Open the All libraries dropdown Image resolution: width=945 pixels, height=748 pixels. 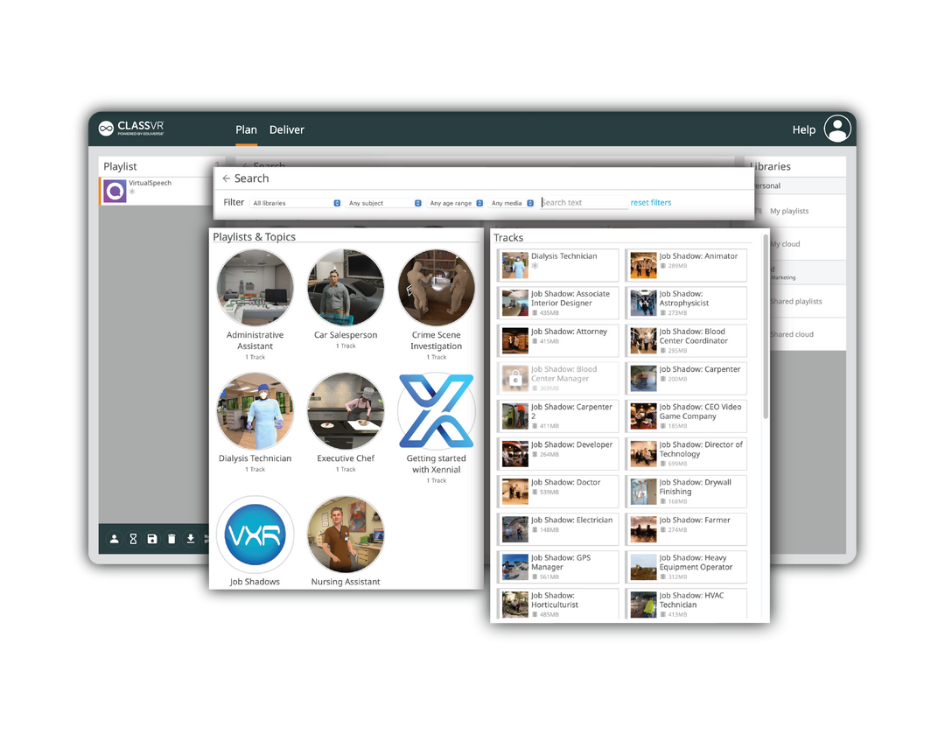(296, 203)
